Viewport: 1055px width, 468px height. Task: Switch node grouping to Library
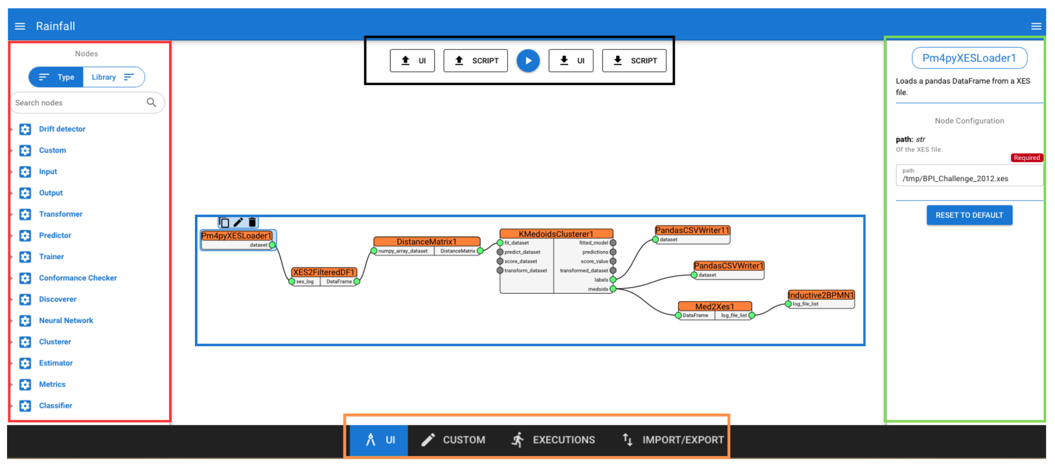pos(113,77)
